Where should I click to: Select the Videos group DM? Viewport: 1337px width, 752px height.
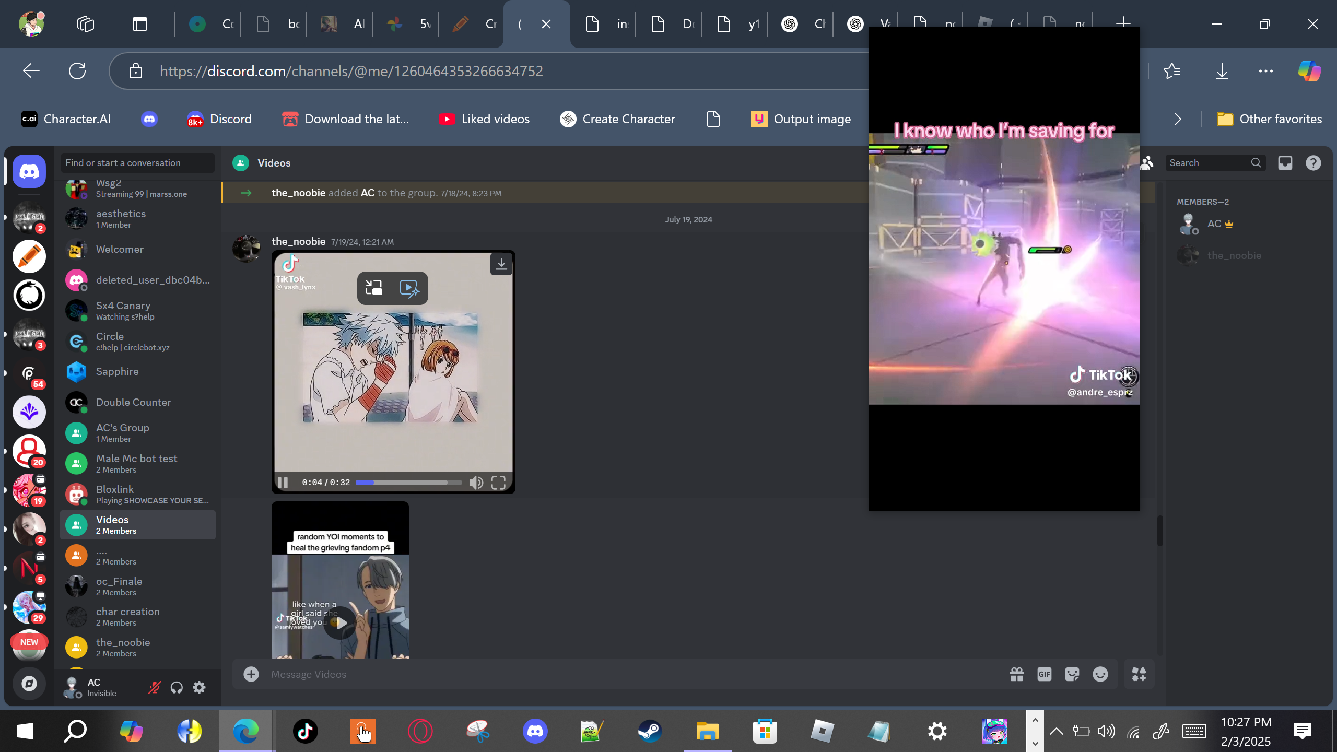[138, 525]
